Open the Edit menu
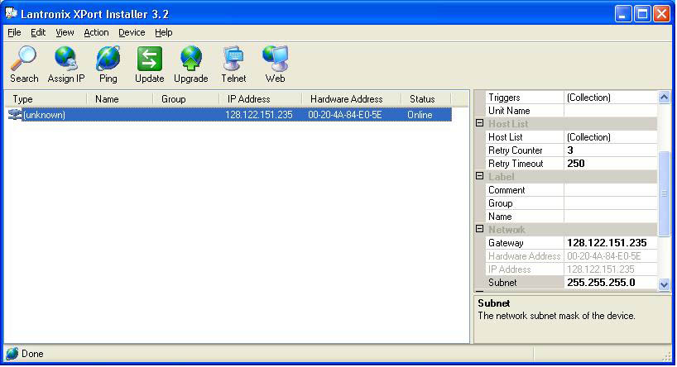Viewport: 677px width, 367px height. tap(38, 33)
